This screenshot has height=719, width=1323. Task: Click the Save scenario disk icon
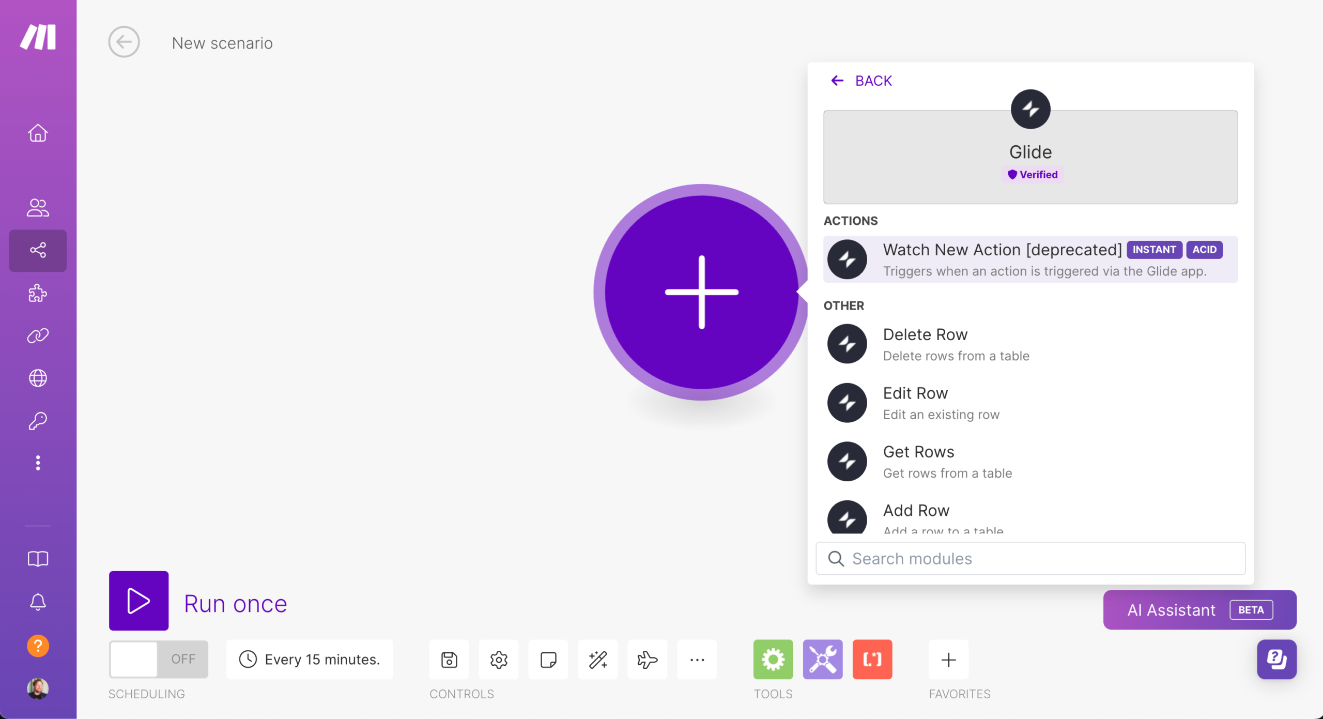point(449,660)
